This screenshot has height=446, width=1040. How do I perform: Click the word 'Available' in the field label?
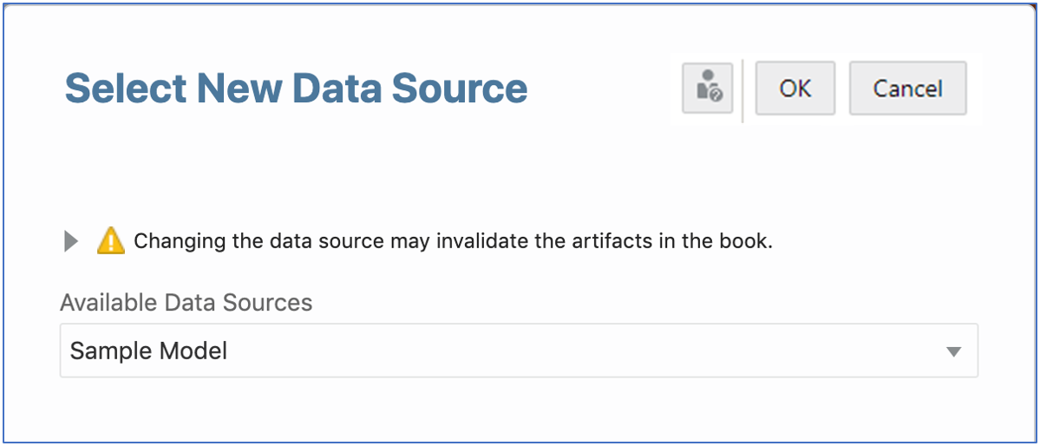[x=108, y=302]
